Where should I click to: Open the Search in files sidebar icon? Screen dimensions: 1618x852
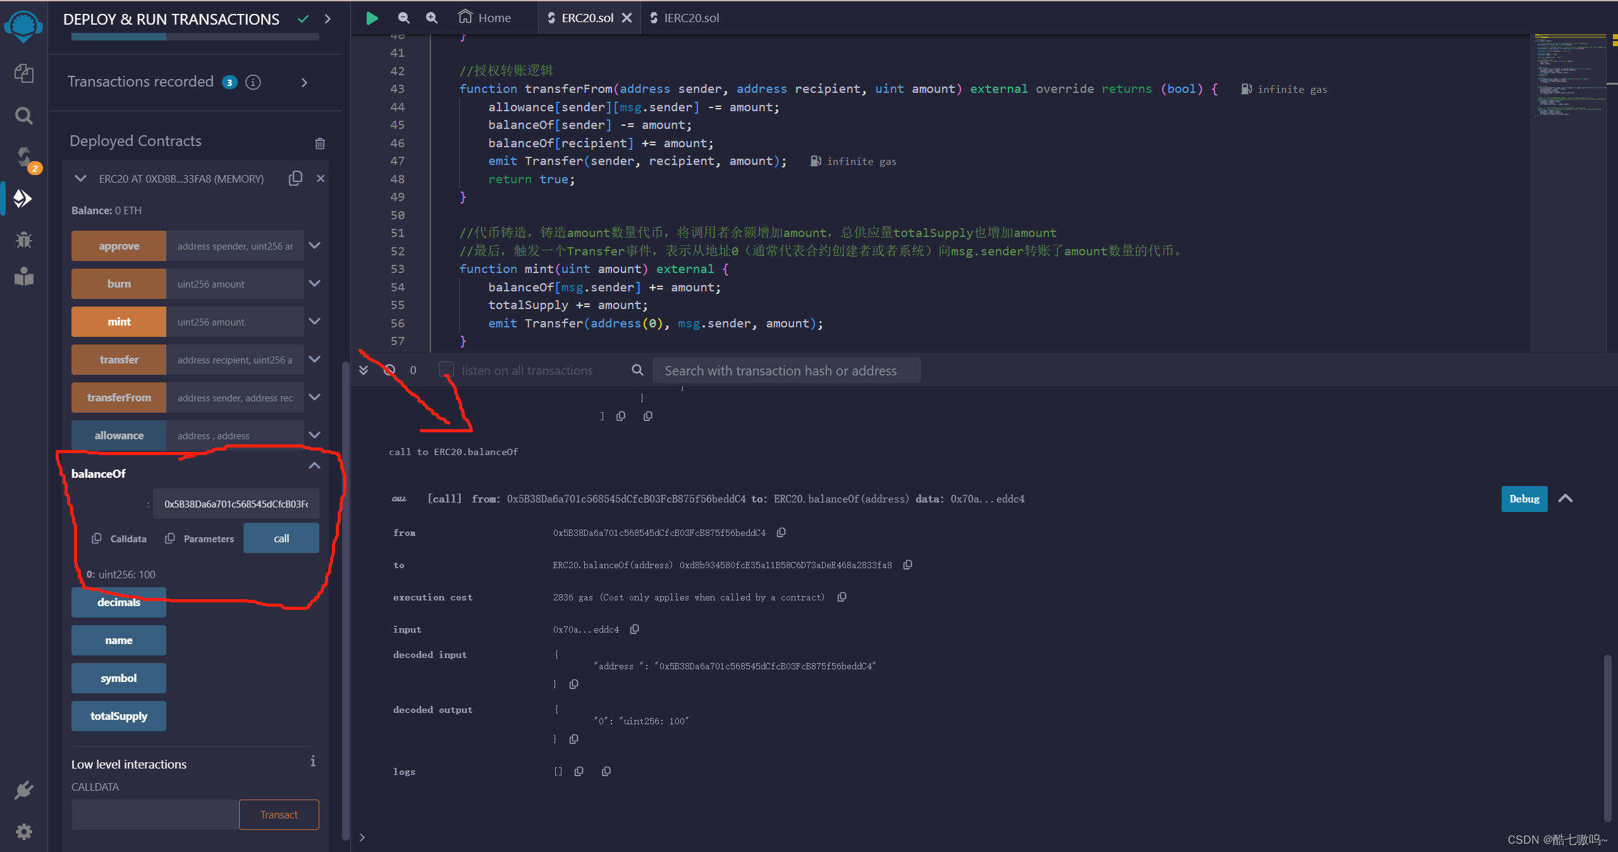[24, 116]
